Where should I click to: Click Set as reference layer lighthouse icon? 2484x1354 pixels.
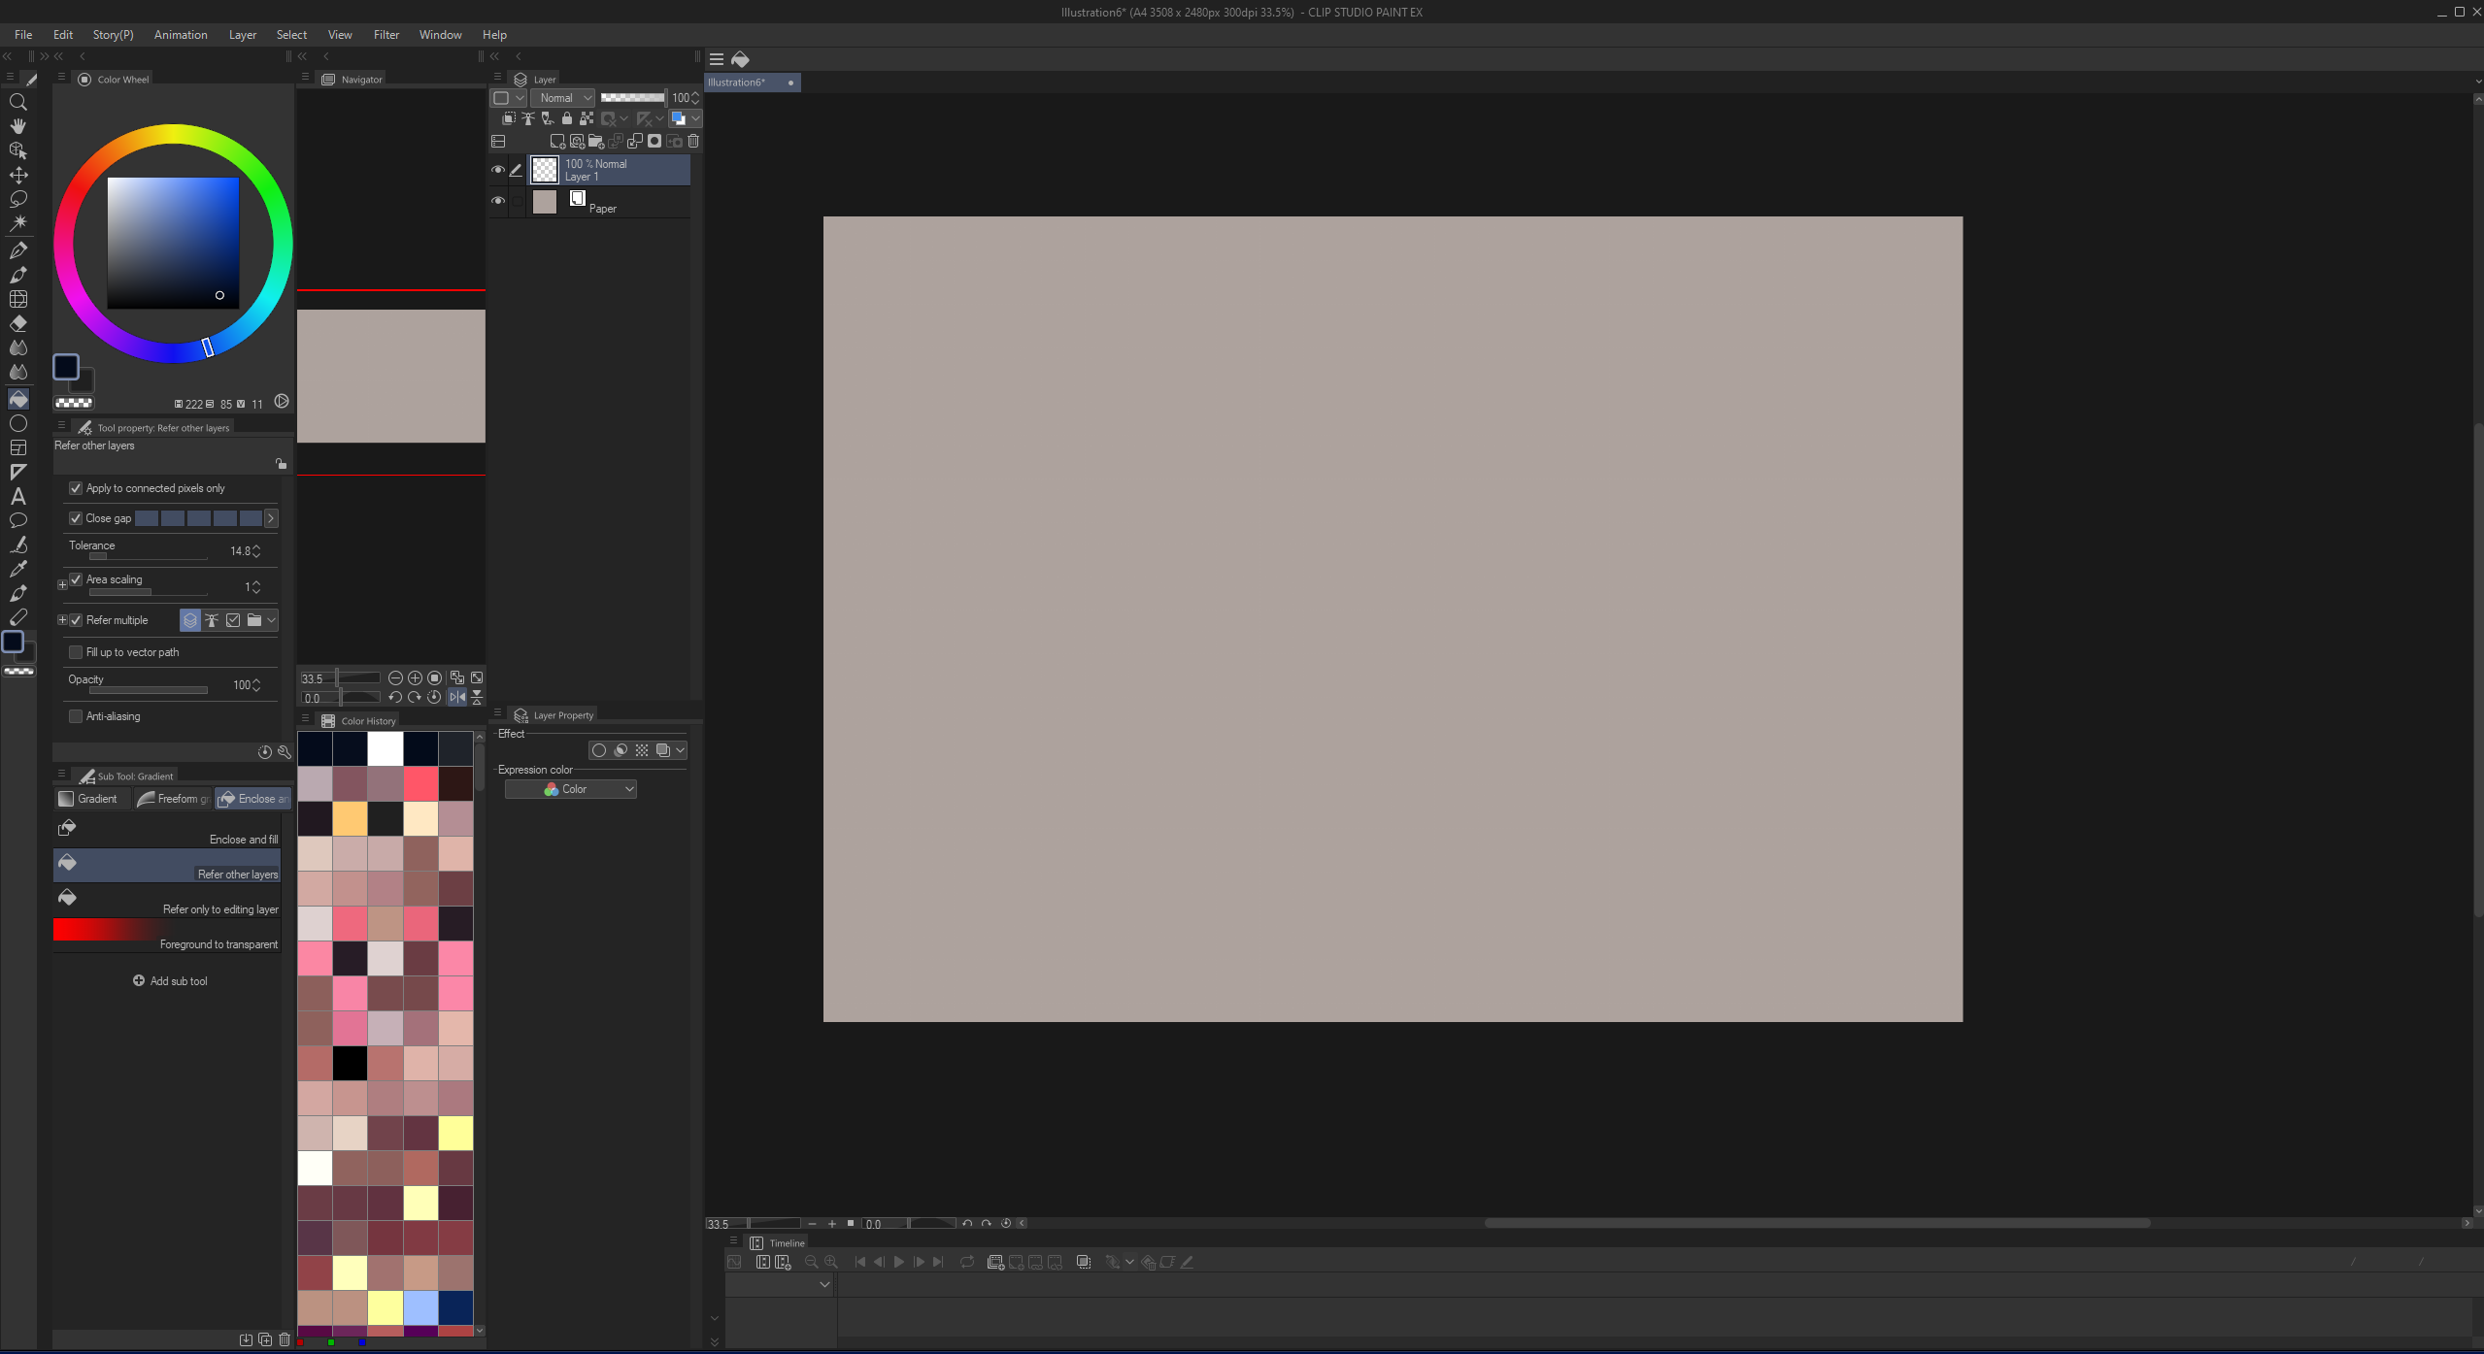(528, 118)
